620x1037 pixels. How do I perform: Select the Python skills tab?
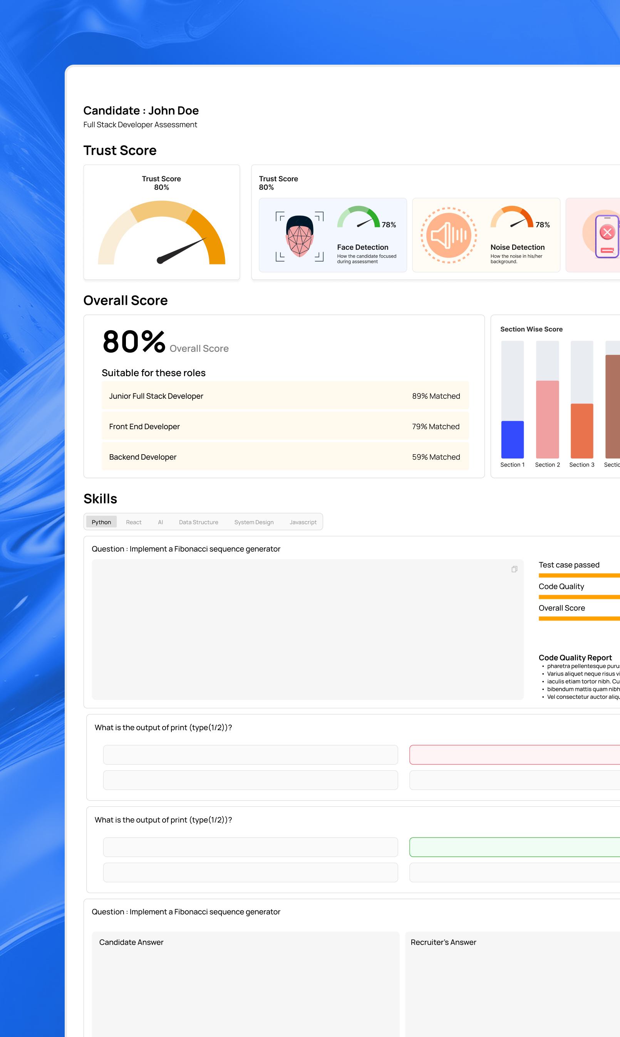pos(102,522)
